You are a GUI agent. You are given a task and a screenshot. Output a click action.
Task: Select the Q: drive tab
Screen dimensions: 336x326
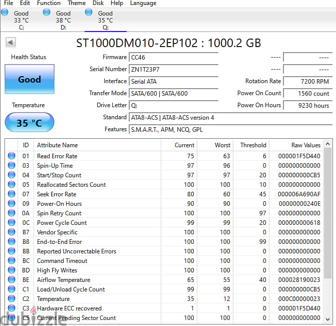click(105, 20)
